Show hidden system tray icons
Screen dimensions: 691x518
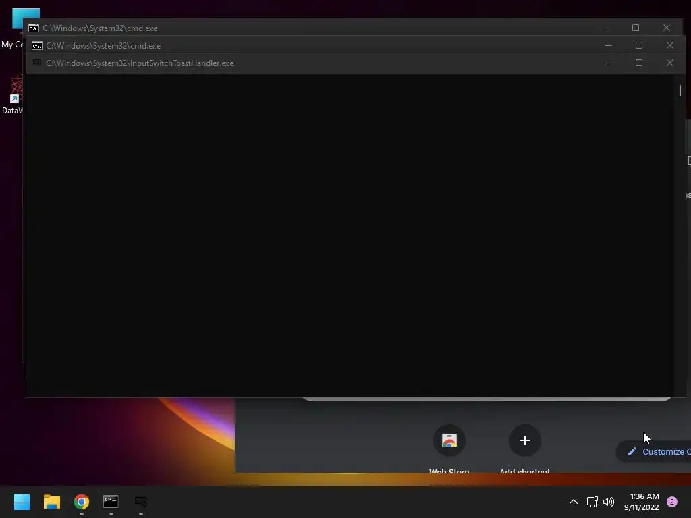pos(574,502)
